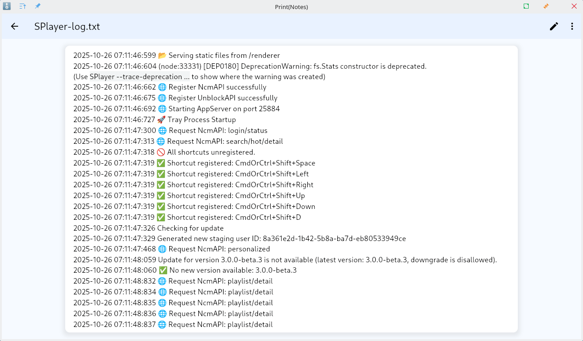Click the inline code SPlayer --trace-deprecation
Viewport: 583px width, 341px height.
(139, 77)
